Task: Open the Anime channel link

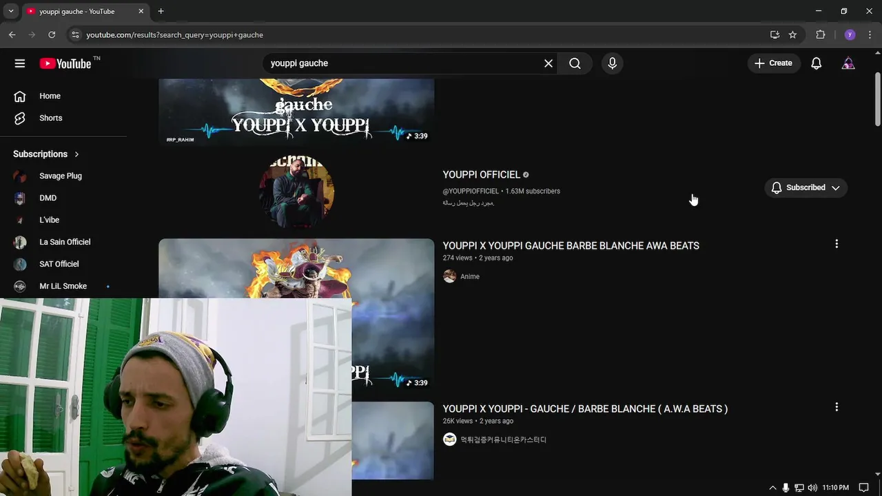Action: tap(470, 276)
